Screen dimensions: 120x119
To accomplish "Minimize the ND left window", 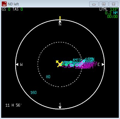I will pyautogui.click(x=94, y=4).
